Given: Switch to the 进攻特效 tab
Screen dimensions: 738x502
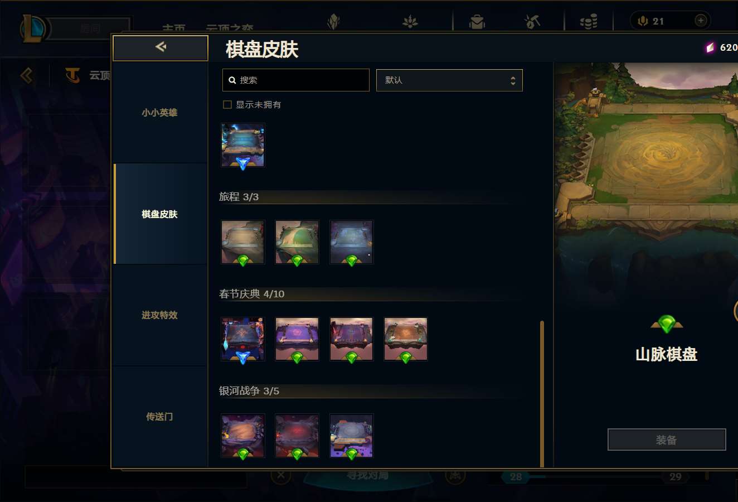Looking at the screenshot, I should click(x=159, y=315).
